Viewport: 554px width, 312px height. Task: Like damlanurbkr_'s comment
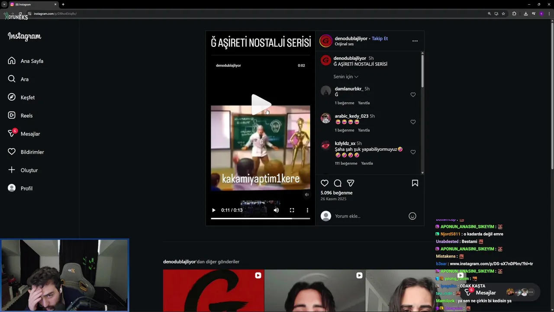click(x=413, y=95)
